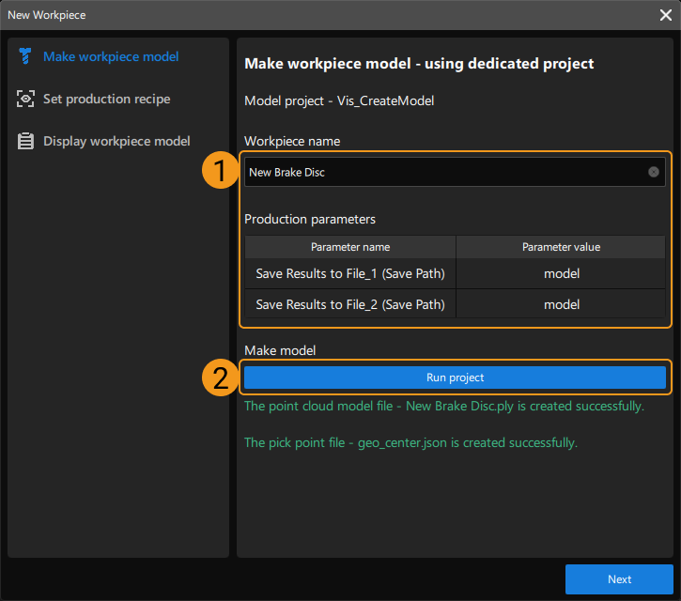Click the geo_center.json success message

tap(410, 441)
